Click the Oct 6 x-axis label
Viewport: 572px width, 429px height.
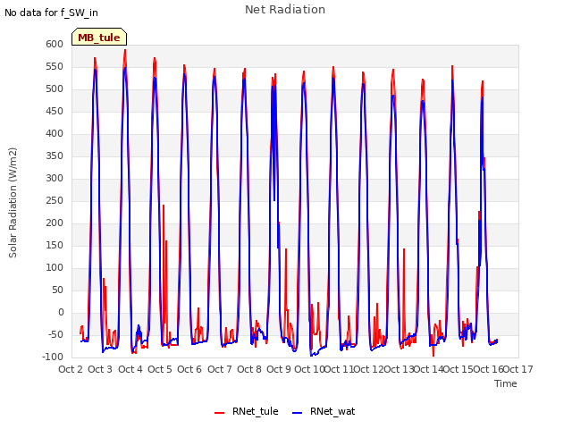[189, 369]
